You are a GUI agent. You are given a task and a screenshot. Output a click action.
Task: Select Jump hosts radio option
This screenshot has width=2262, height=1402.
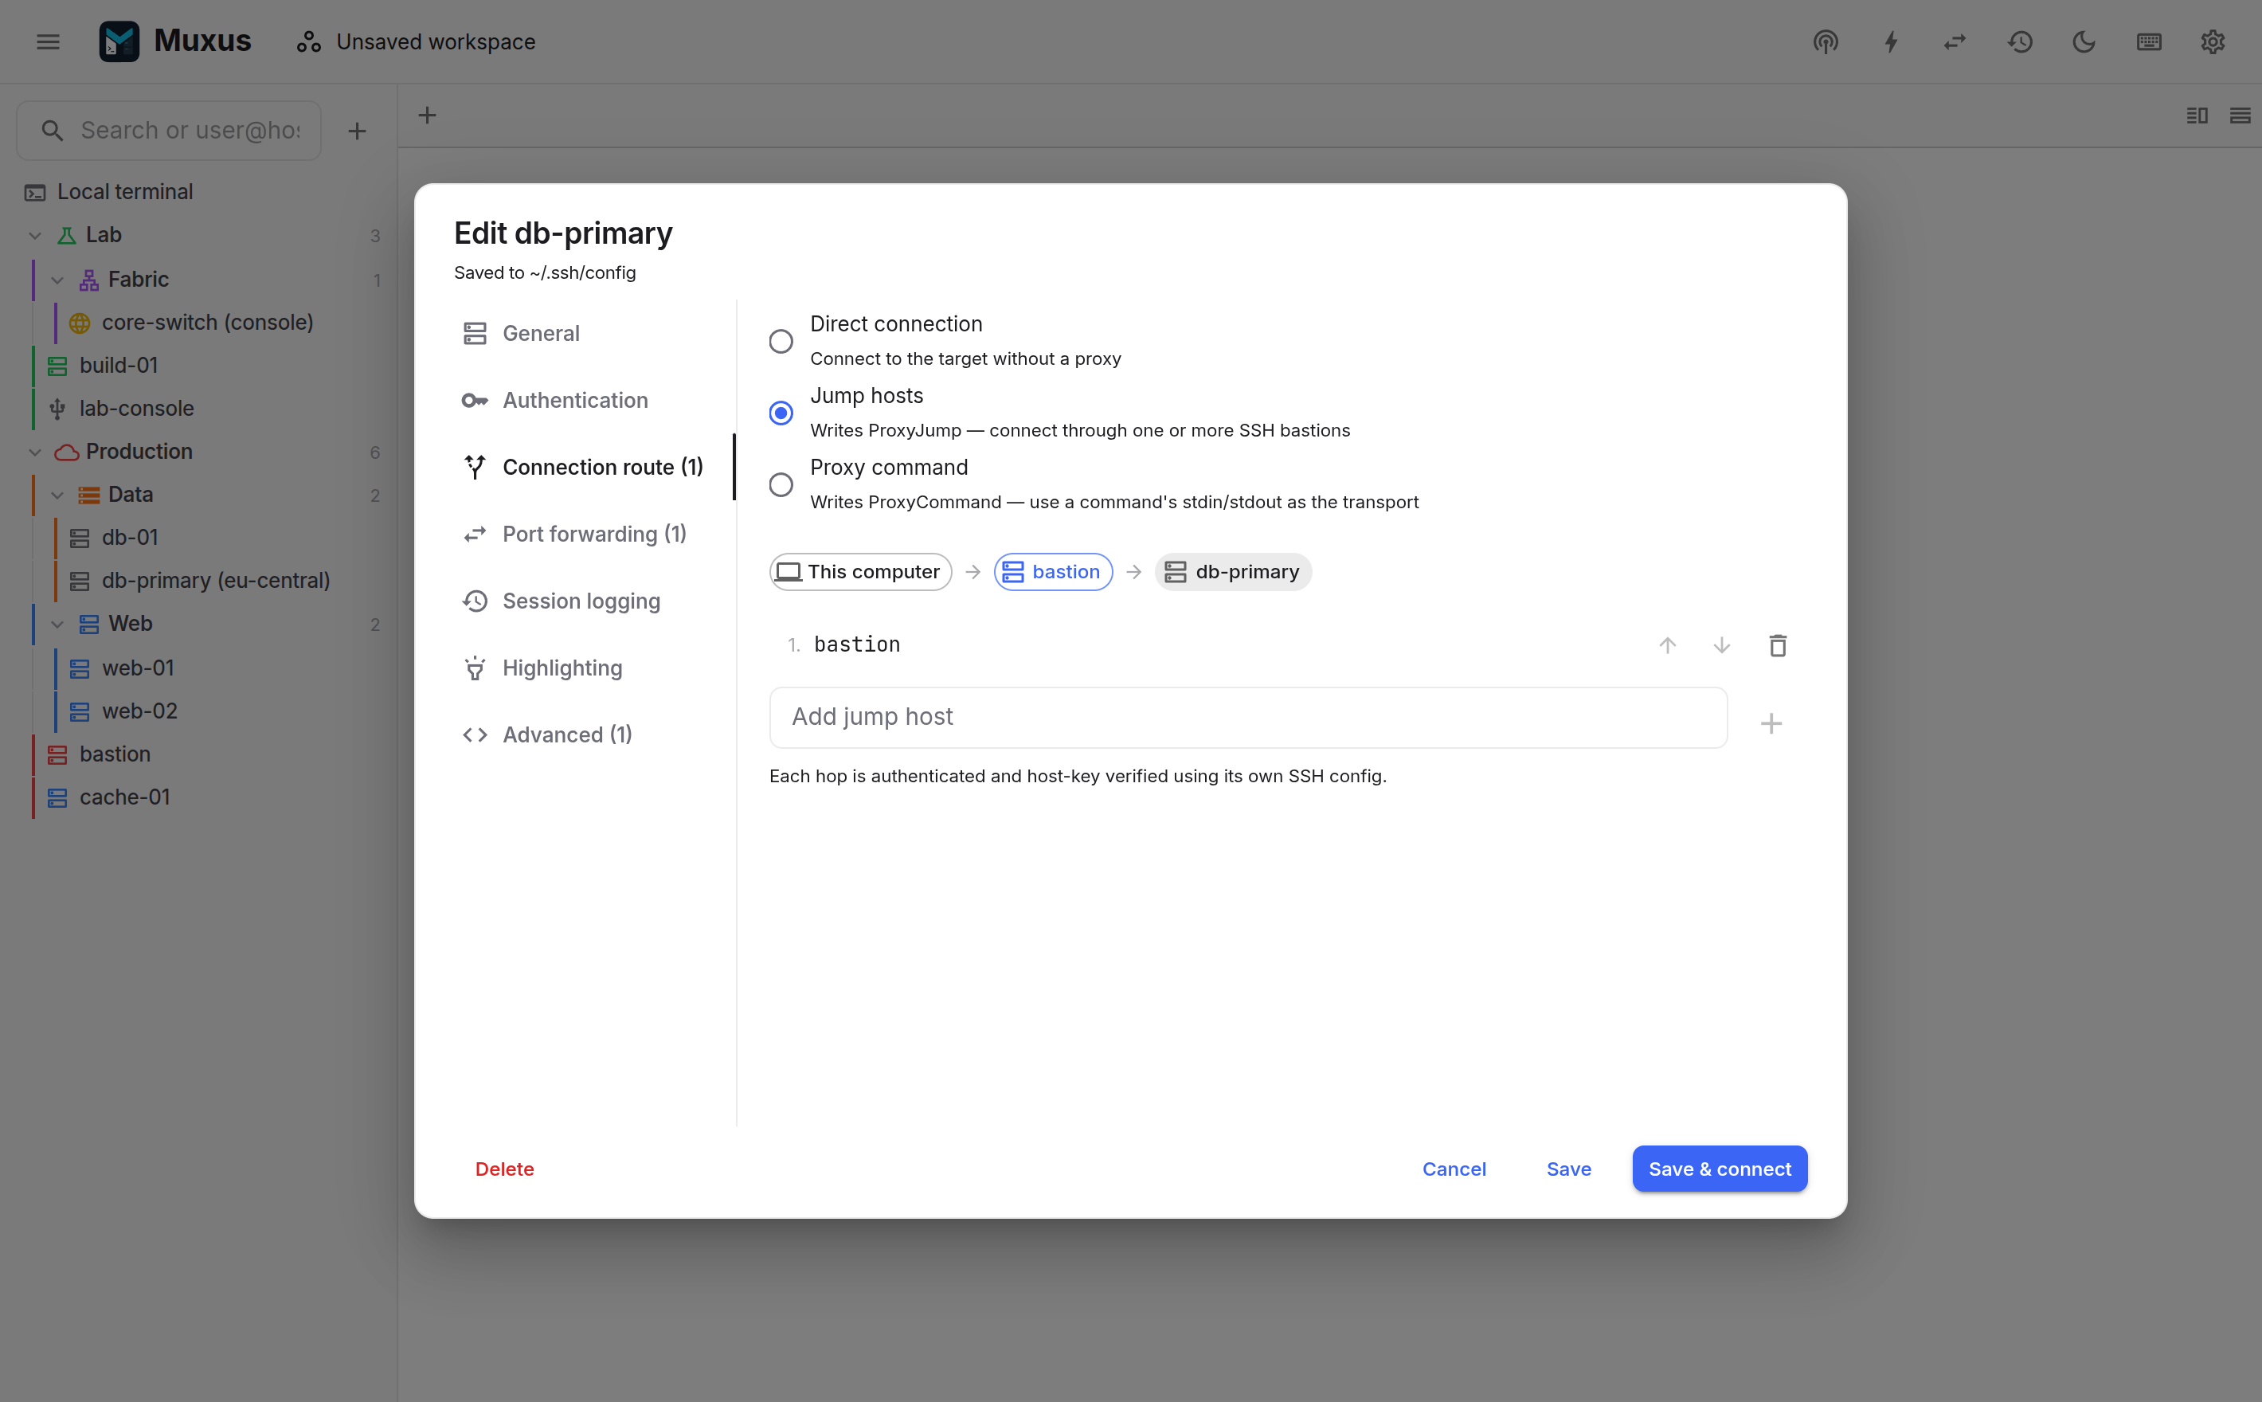pos(781,413)
